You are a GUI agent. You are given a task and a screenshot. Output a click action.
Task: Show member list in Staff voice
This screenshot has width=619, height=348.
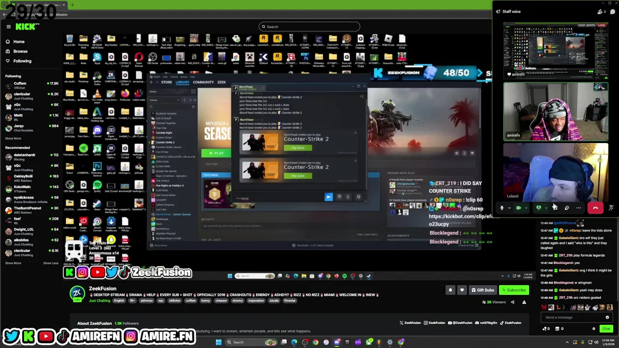[601, 12]
